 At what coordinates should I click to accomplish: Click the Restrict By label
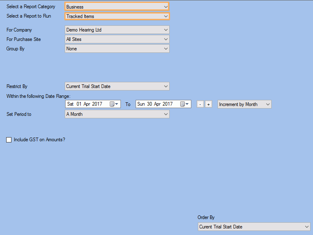(x=17, y=86)
